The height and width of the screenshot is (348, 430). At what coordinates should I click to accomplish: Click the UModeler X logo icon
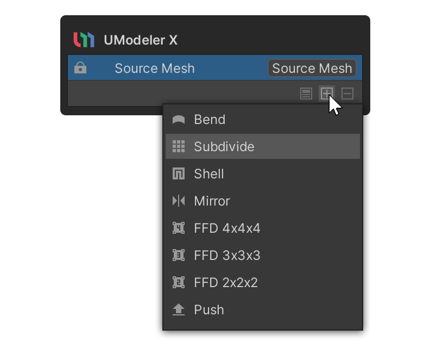click(84, 40)
